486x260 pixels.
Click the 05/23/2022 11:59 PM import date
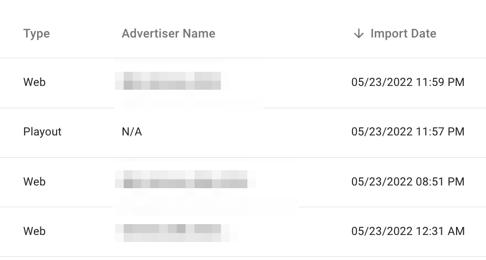click(x=408, y=83)
